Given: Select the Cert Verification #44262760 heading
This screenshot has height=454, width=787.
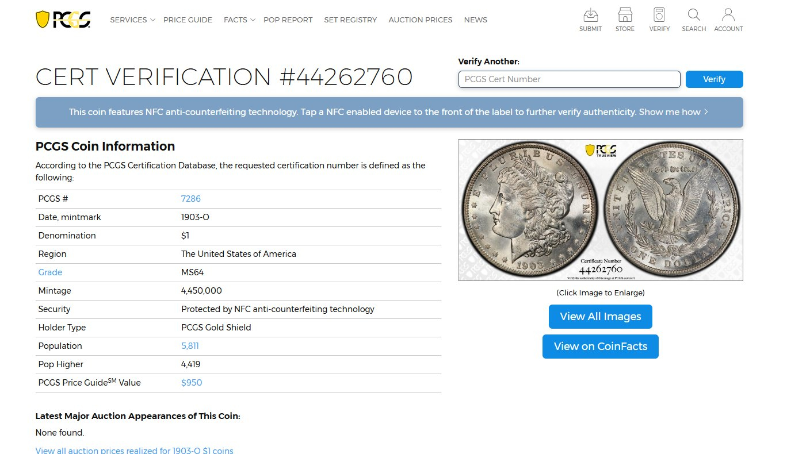Looking at the screenshot, I should point(224,77).
